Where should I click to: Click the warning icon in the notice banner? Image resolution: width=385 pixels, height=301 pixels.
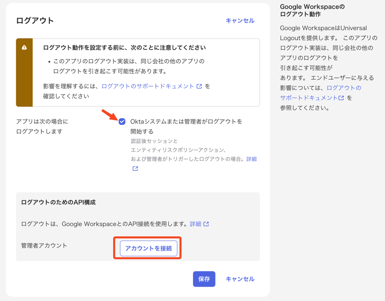[x=24, y=47]
